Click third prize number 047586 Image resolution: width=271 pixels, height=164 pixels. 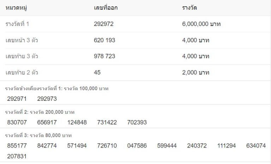click(137, 146)
